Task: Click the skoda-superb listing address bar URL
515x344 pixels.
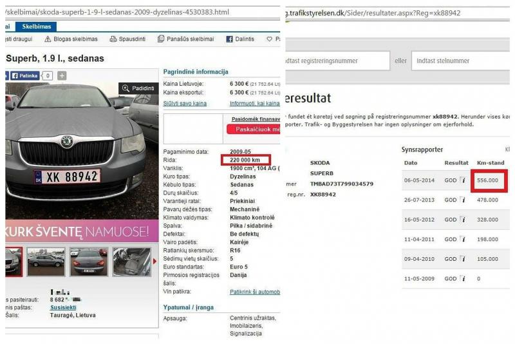Action: pyautogui.click(x=117, y=12)
